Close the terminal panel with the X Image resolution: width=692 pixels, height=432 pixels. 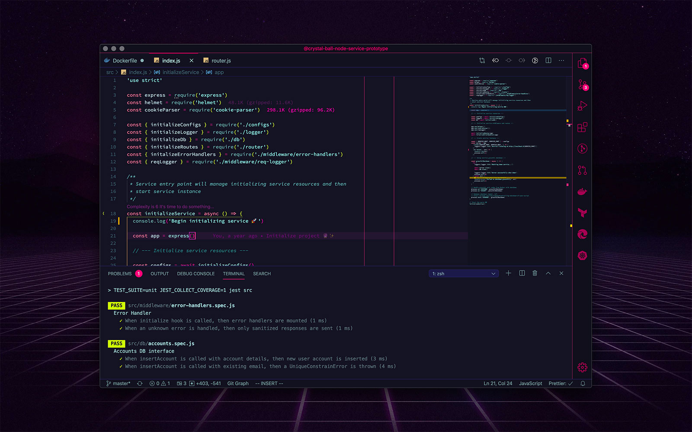coord(561,273)
